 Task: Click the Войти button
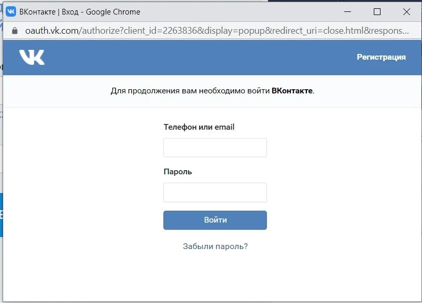coord(215,220)
